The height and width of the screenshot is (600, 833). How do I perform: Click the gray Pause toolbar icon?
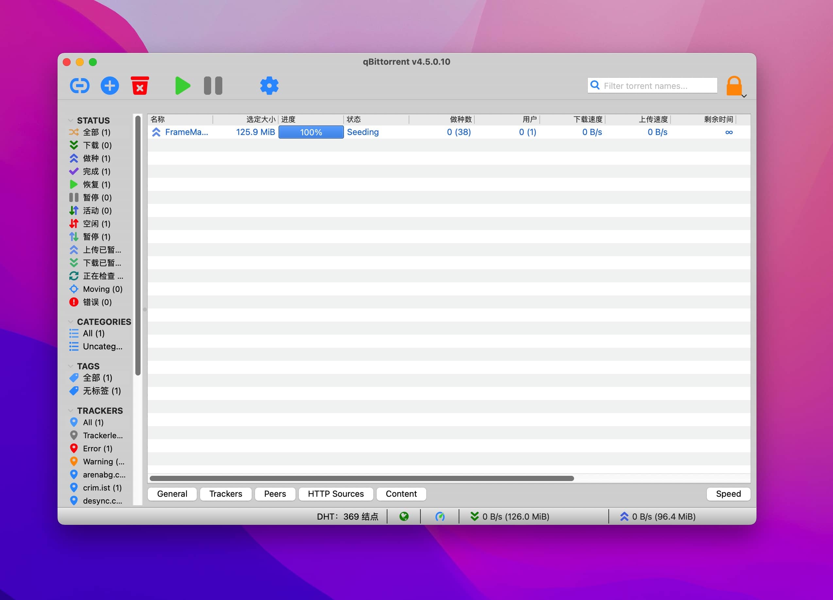pos(213,86)
